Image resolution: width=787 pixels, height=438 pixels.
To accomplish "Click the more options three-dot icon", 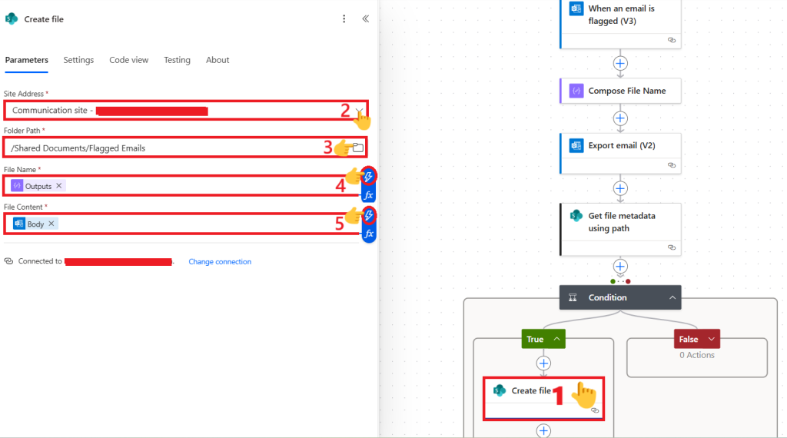I will pyautogui.click(x=344, y=19).
